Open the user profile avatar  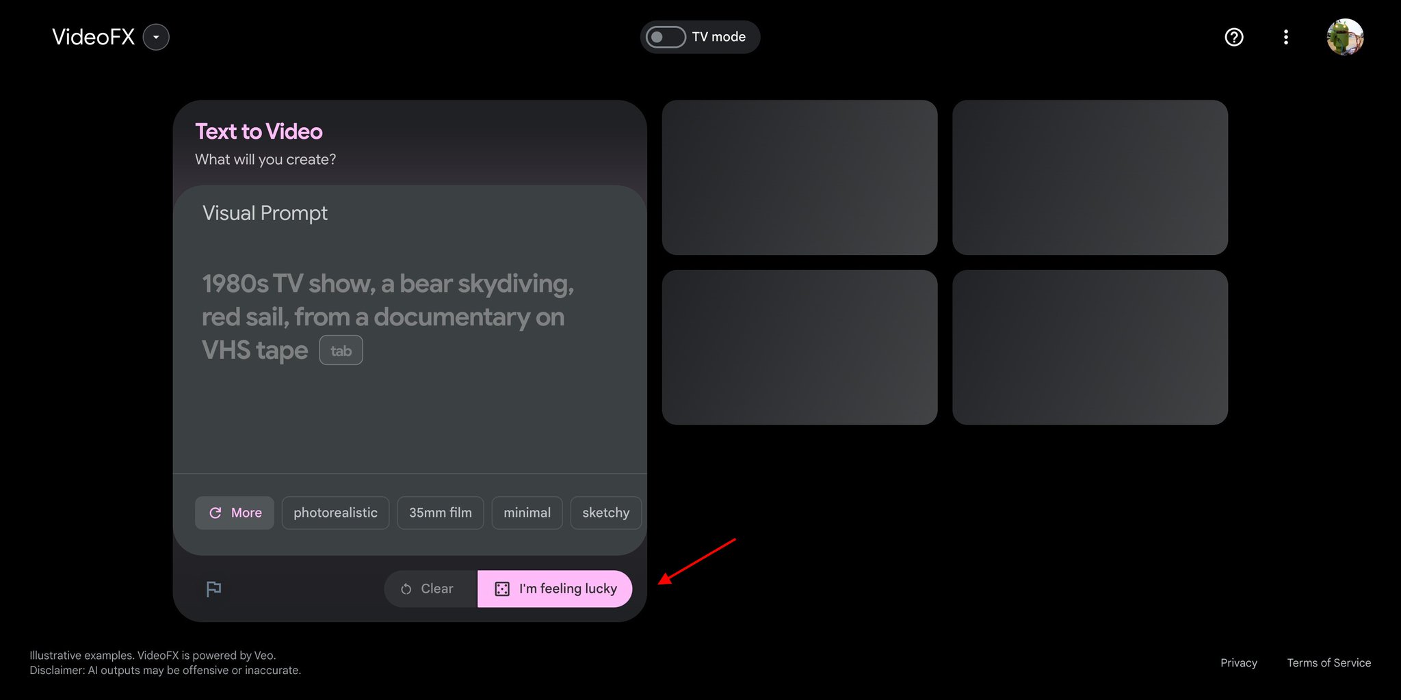(1345, 37)
